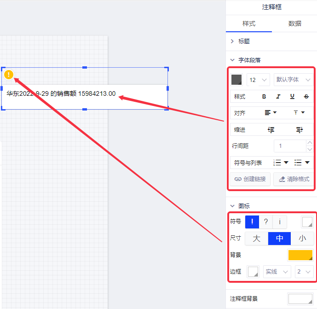Open the yellow icon background color swatch
Image resolution: width=317 pixels, height=309 pixels.
pos(300,255)
